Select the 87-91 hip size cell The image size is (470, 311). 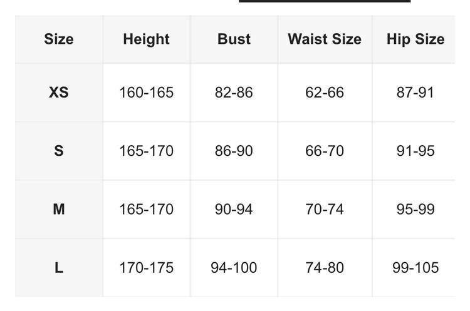pyautogui.click(x=415, y=93)
